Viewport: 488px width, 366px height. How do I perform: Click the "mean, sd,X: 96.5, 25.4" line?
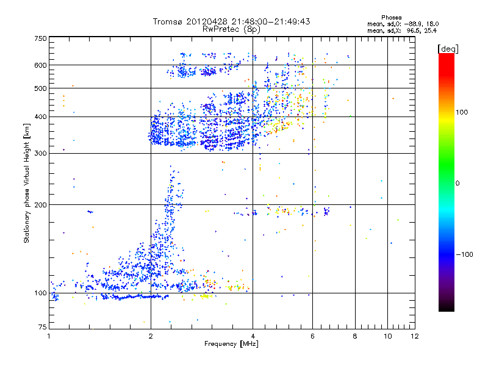(402, 30)
